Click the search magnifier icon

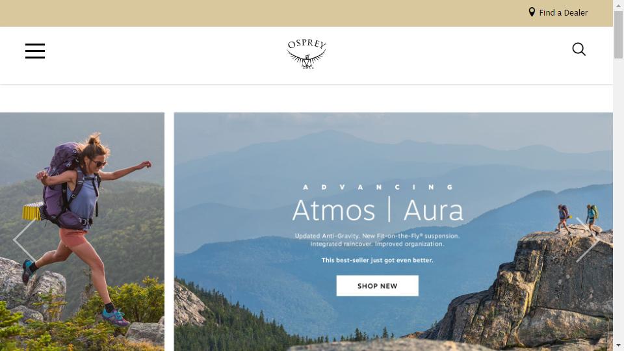pyautogui.click(x=578, y=49)
